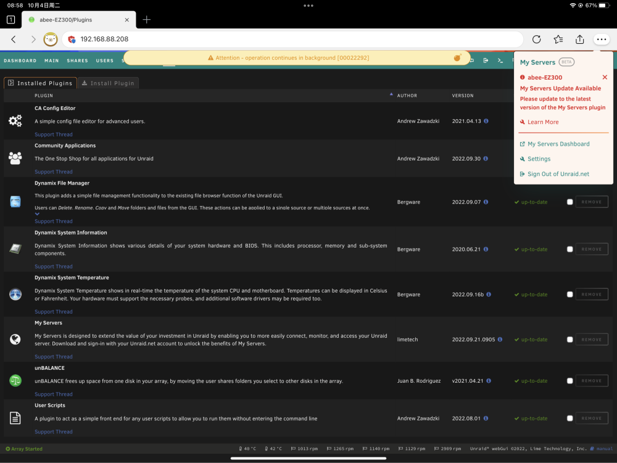Show version info icon beside 2022.09.21.0905
The width and height of the screenshot is (617, 463).
click(500, 339)
